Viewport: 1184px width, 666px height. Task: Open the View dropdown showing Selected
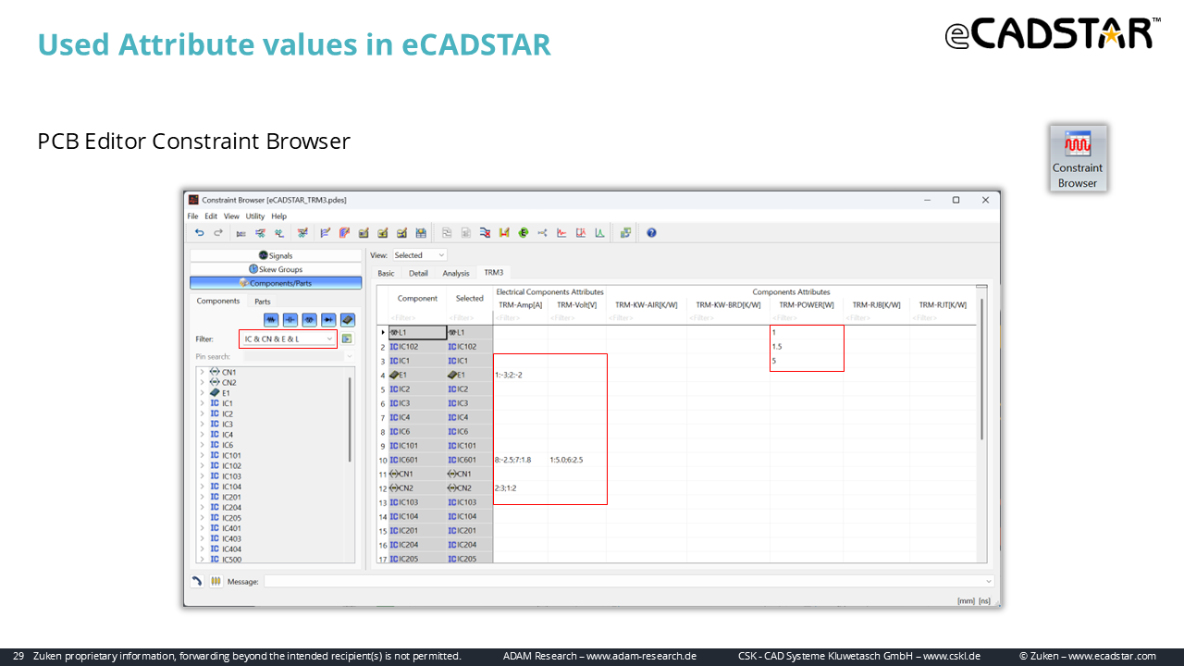tap(419, 255)
